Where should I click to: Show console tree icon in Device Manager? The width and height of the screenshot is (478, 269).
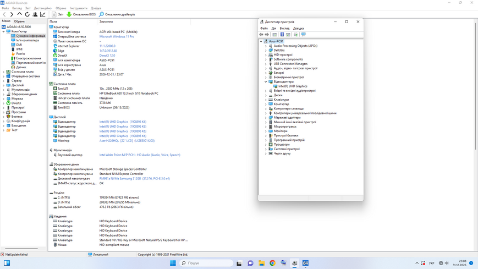(x=274, y=35)
